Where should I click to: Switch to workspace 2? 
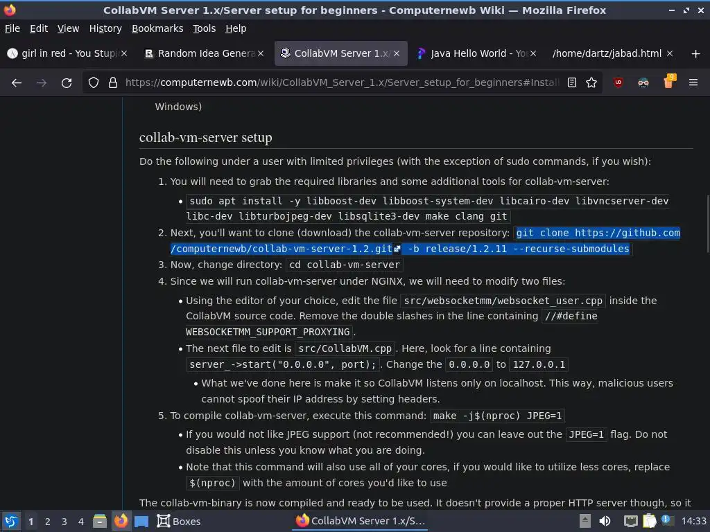[x=48, y=522]
